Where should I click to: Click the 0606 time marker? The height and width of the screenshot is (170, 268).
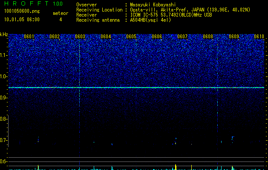pos(157,37)
